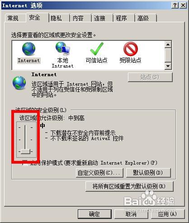Image resolution: width=189 pixels, height=223 pixels.
Task: Choose the 受限站点 restricted zone icon
Action: (131, 49)
